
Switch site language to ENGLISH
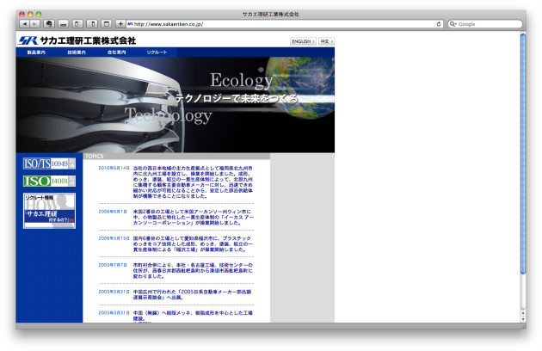click(x=303, y=41)
